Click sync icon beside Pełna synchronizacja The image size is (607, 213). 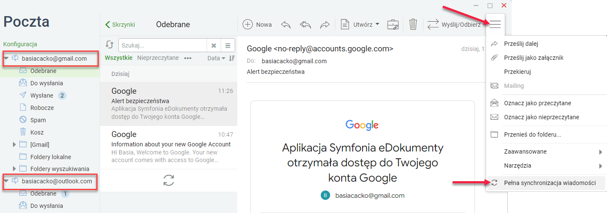click(x=495, y=183)
